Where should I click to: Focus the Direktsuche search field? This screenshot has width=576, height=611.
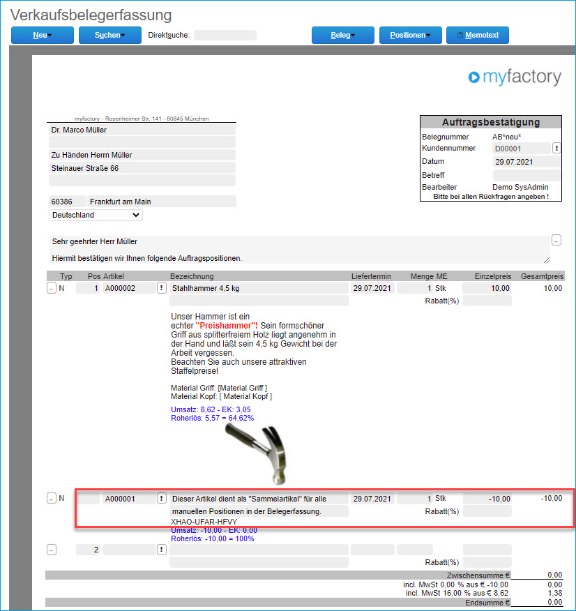point(225,35)
